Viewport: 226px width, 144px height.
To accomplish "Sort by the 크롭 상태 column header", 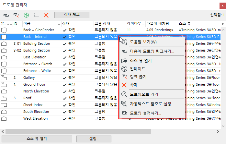I will tap(110, 24).
